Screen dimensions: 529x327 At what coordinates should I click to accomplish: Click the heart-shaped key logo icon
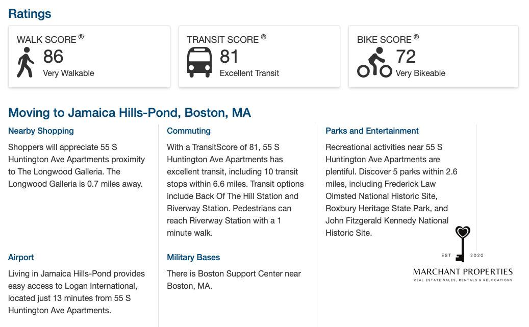pyautogui.click(x=462, y=244)
